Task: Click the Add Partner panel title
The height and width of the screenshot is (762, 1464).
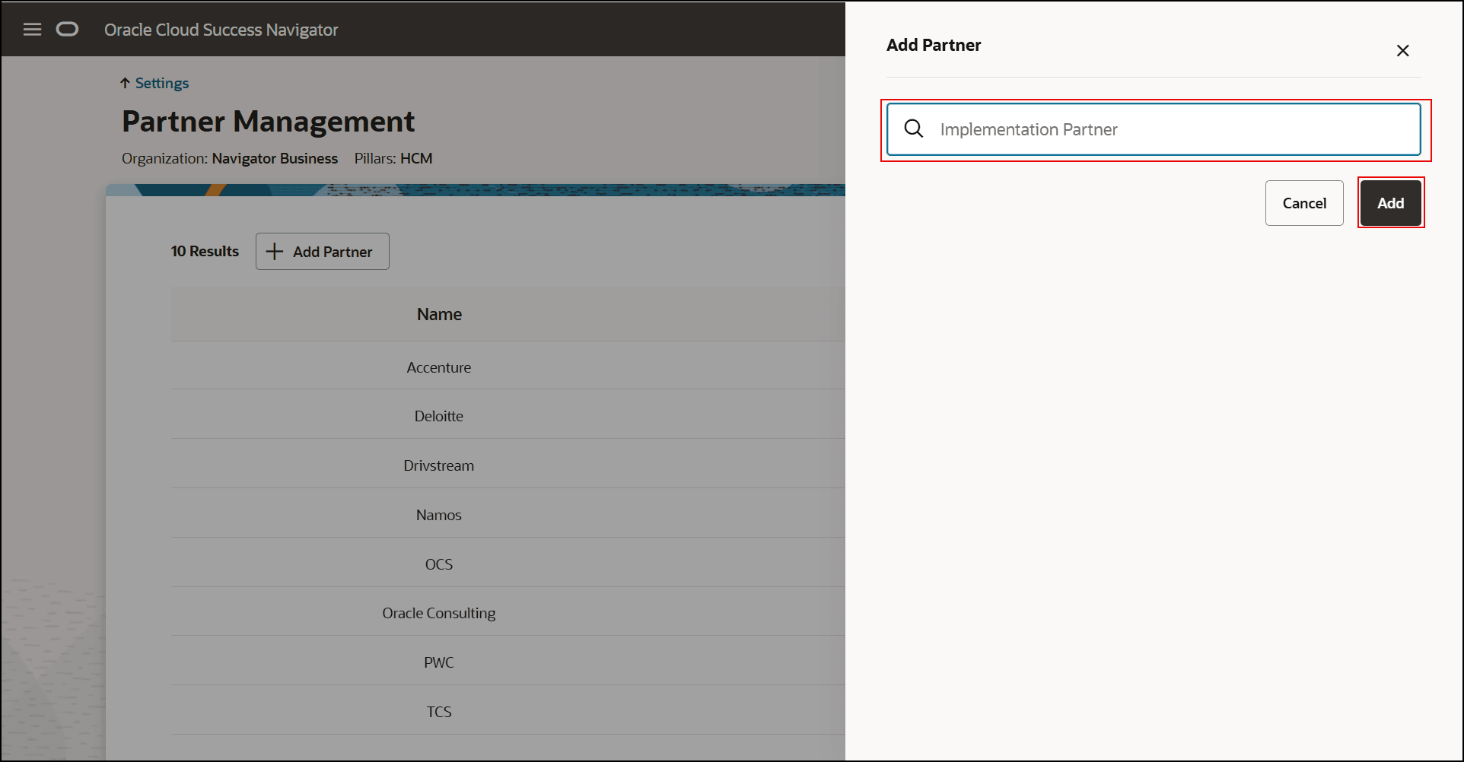Action: click(934, 45)
